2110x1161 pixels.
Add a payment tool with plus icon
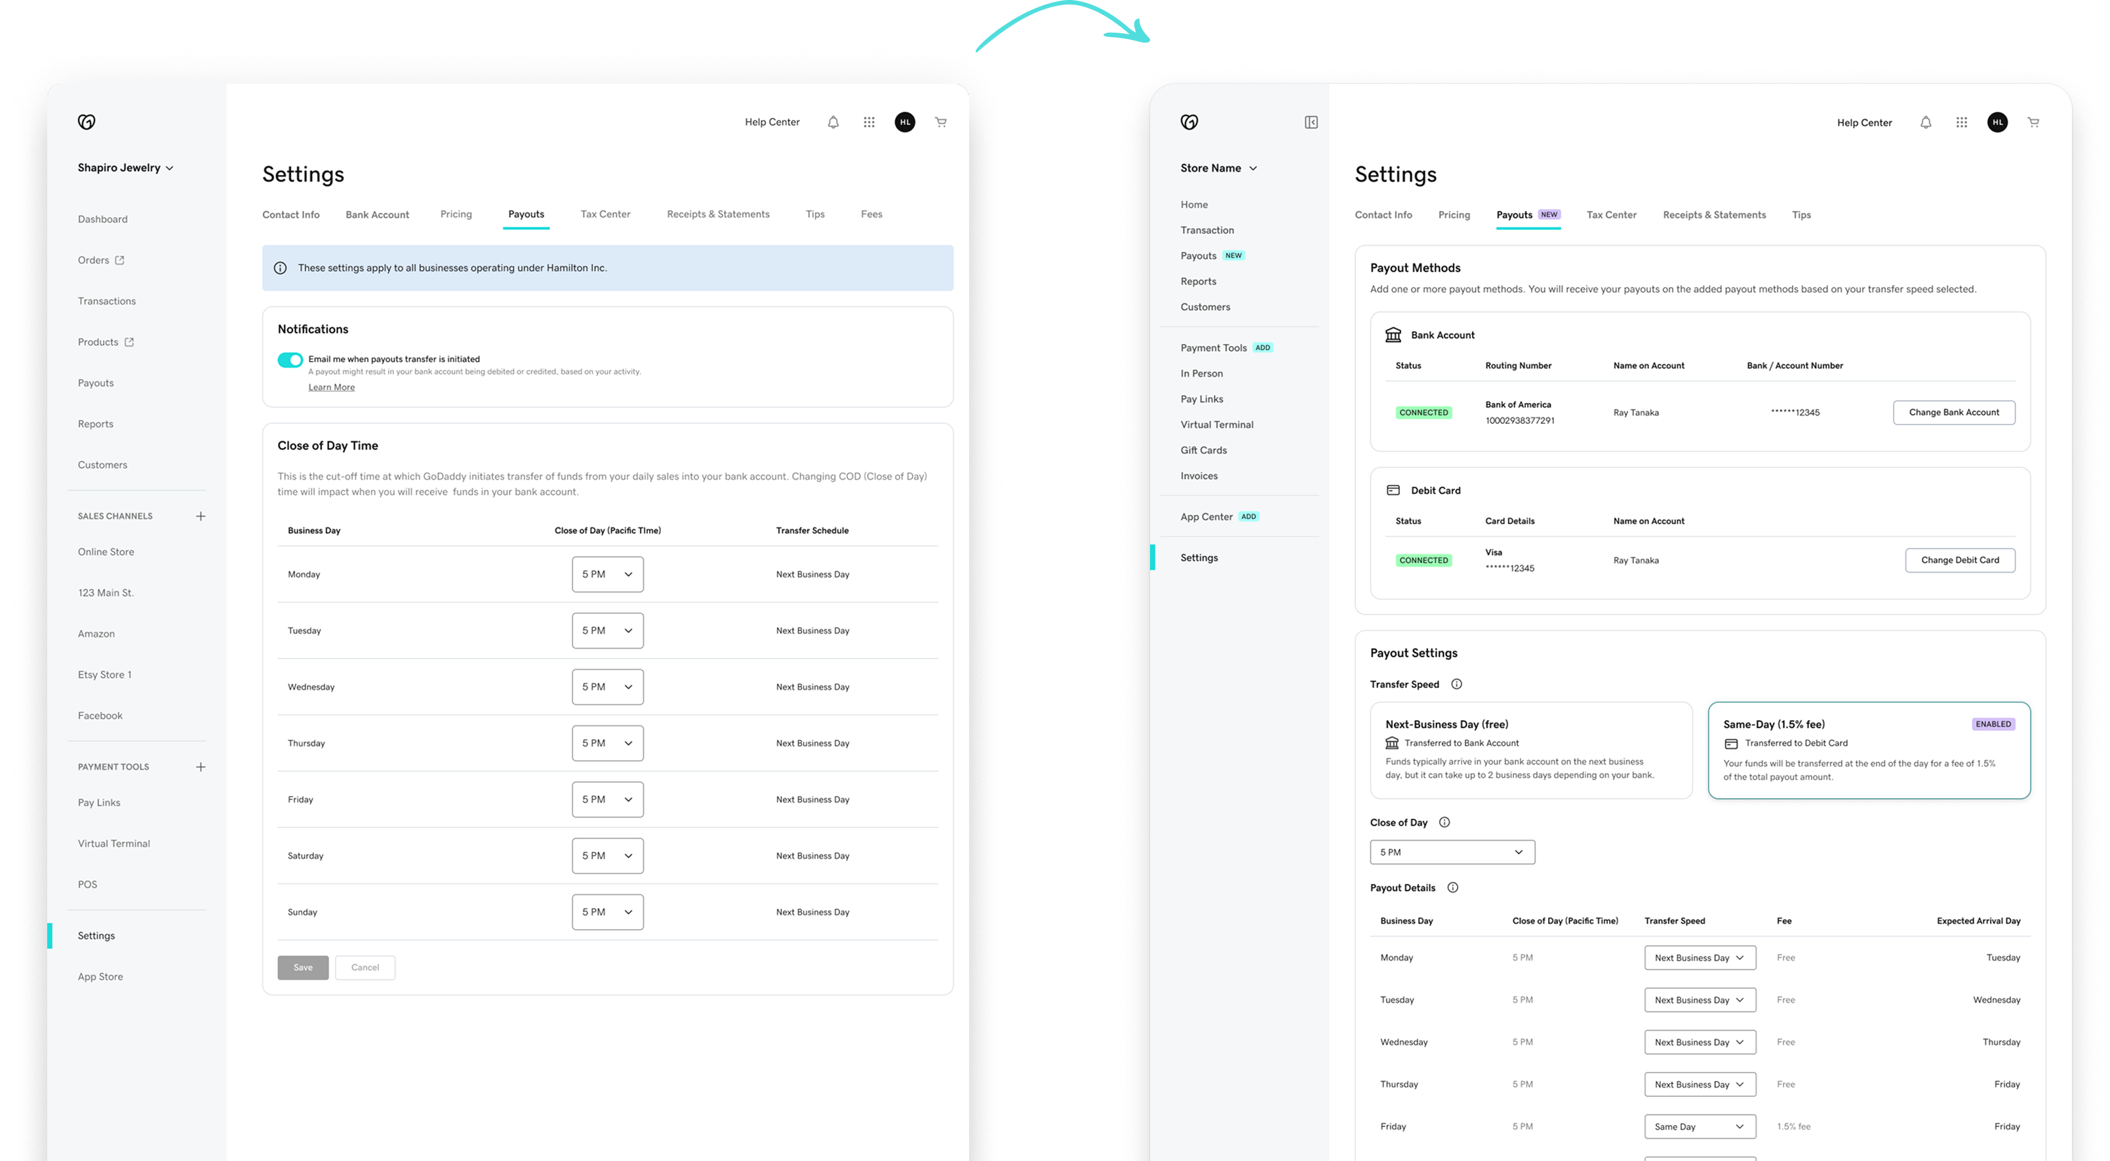tap(201, 767)
